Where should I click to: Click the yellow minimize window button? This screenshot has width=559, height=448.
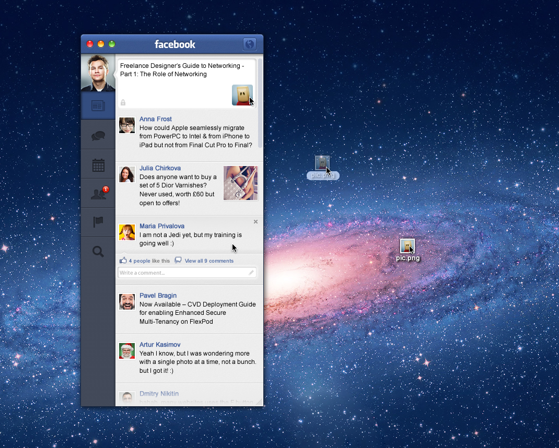101,44
